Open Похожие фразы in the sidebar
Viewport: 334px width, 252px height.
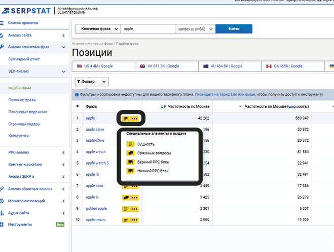(x=22, y=100)
